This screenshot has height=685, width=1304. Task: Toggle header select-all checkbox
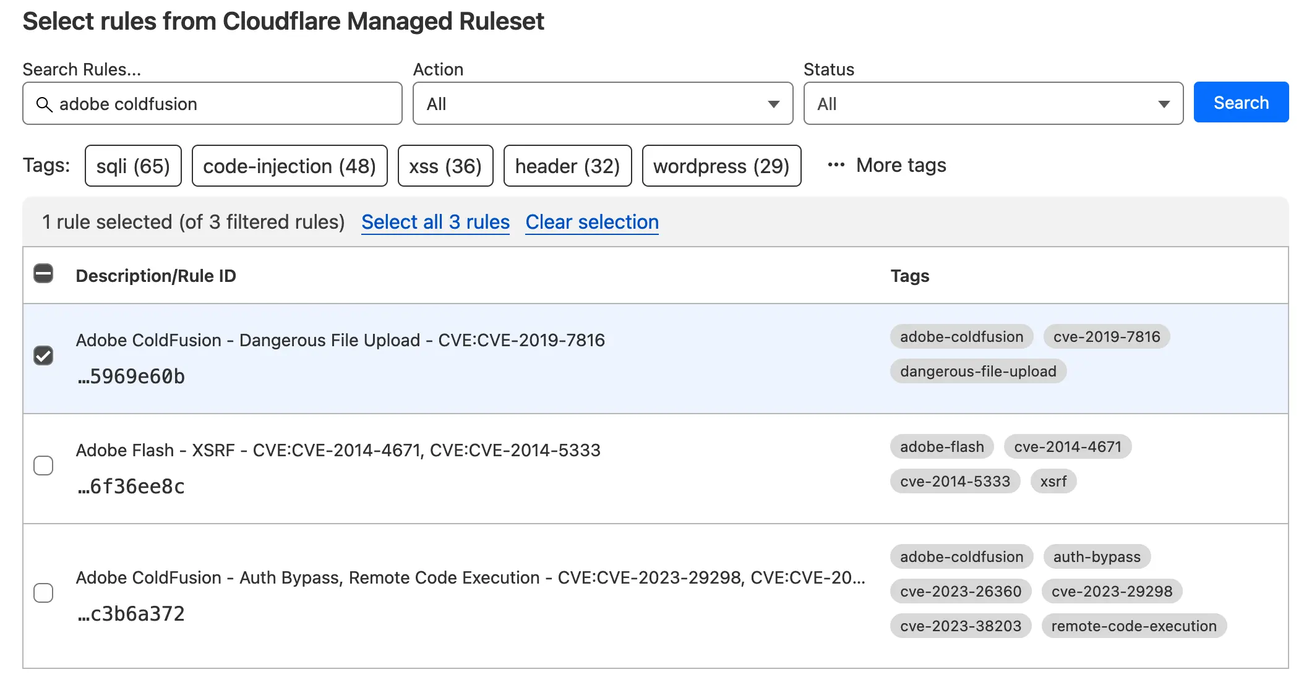coord(43,273)
